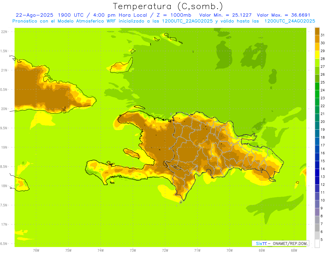The width and height of the screenshot is (330, 254).
Task: Click the colorbar value "31"
Action: pos(323,35)
